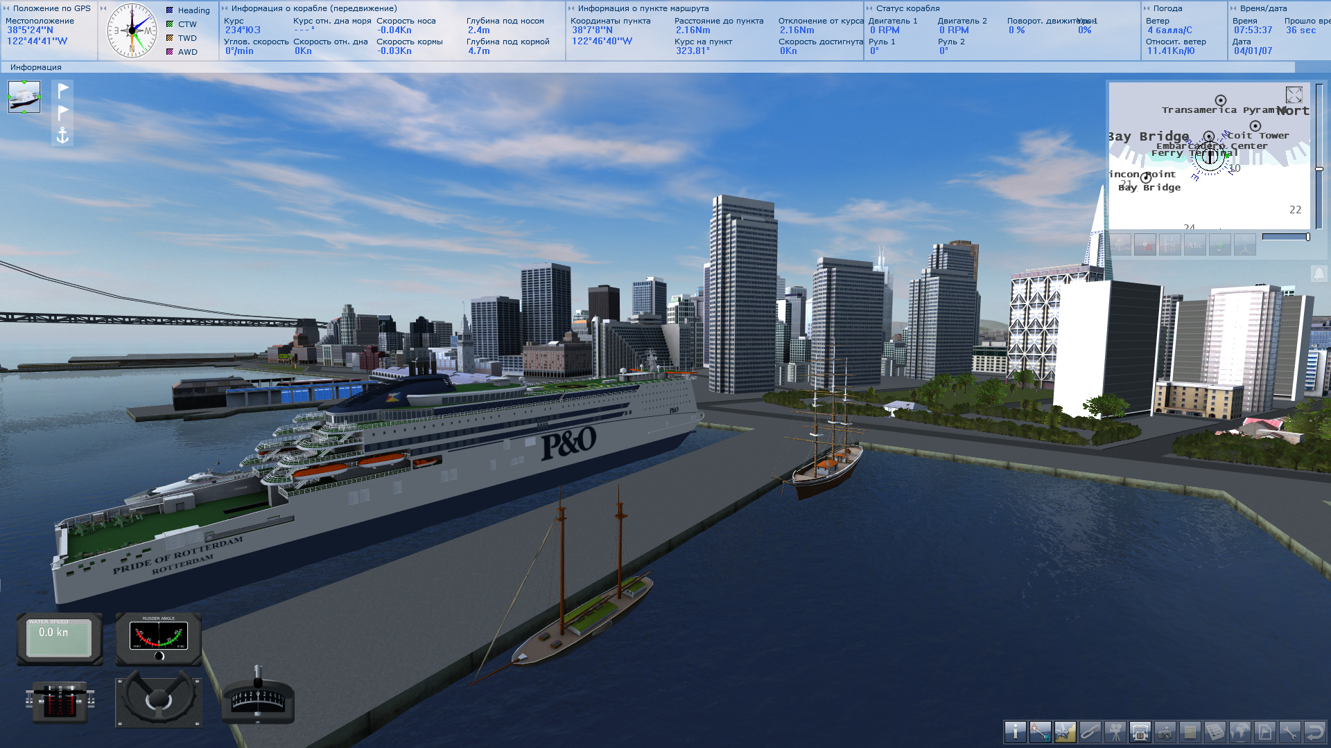Screen dimensions: 1331x748
Task: Toggle the bridge instruments panel icon
Action: point(1140,731)
